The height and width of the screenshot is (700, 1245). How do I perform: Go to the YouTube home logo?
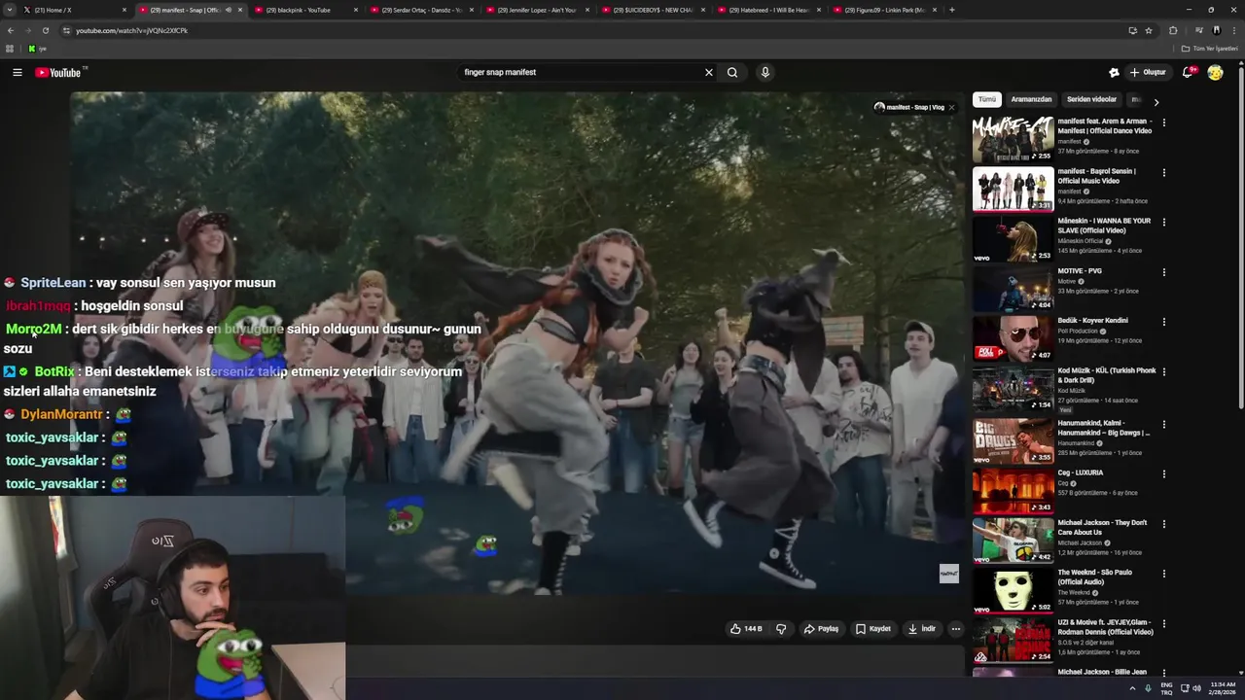pyautogui.click(x=58, y=72)
